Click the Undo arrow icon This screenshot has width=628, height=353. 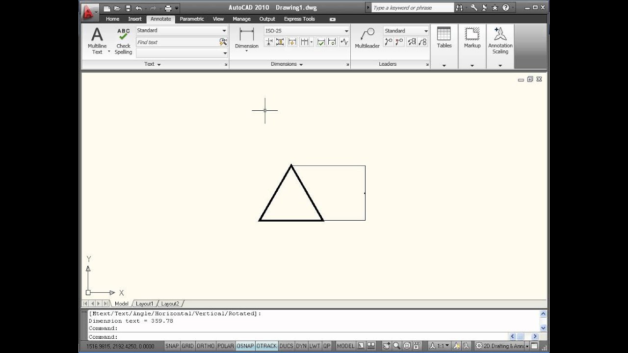pyautogui.click(x=138, y=8)
